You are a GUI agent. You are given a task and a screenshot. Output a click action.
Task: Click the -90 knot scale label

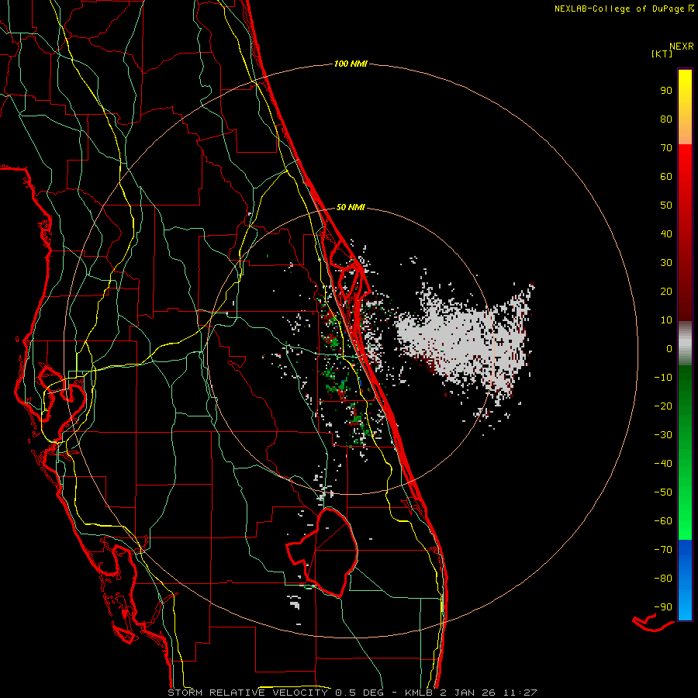[x=663, y=607]
